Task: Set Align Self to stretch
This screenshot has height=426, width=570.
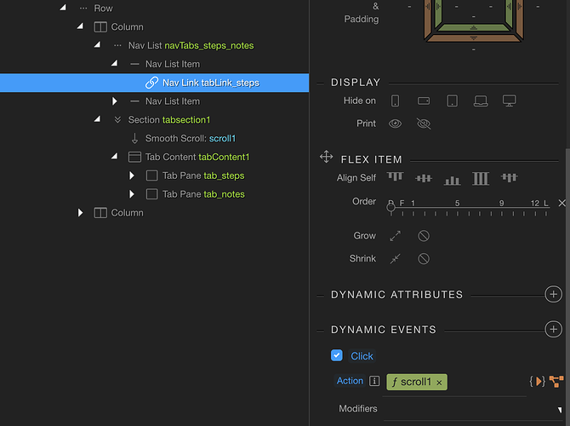Action: [x=481, y=178]
